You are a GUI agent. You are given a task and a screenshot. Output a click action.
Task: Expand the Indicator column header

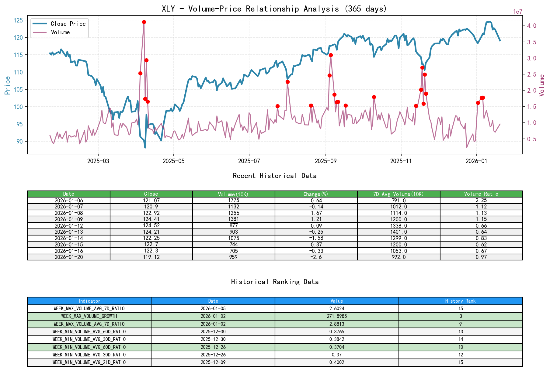[x=89, y=301]
